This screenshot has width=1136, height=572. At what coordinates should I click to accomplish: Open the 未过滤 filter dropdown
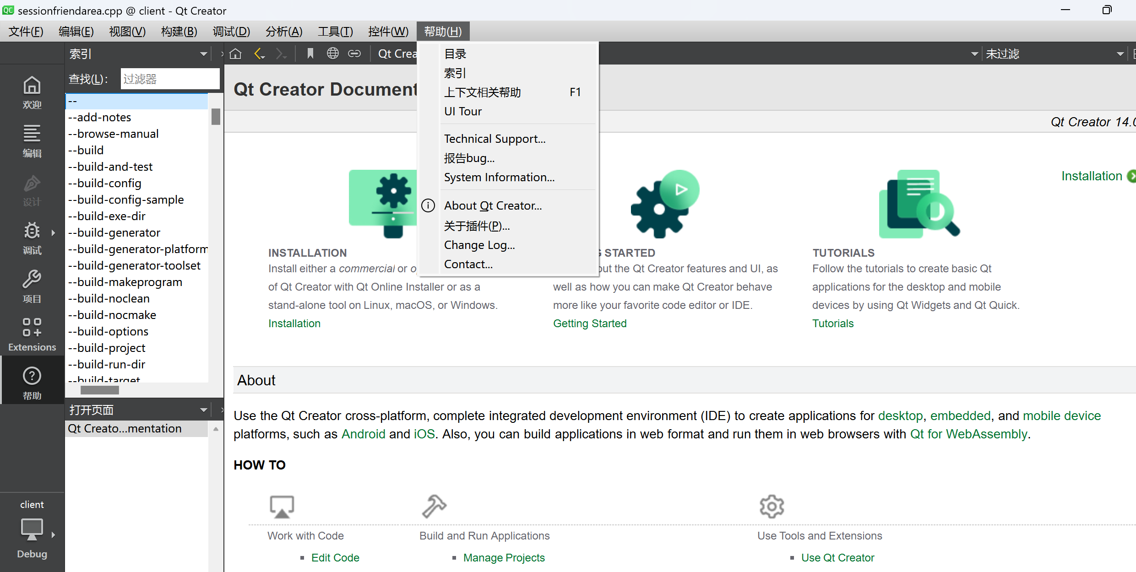[x=1120, y=54]
